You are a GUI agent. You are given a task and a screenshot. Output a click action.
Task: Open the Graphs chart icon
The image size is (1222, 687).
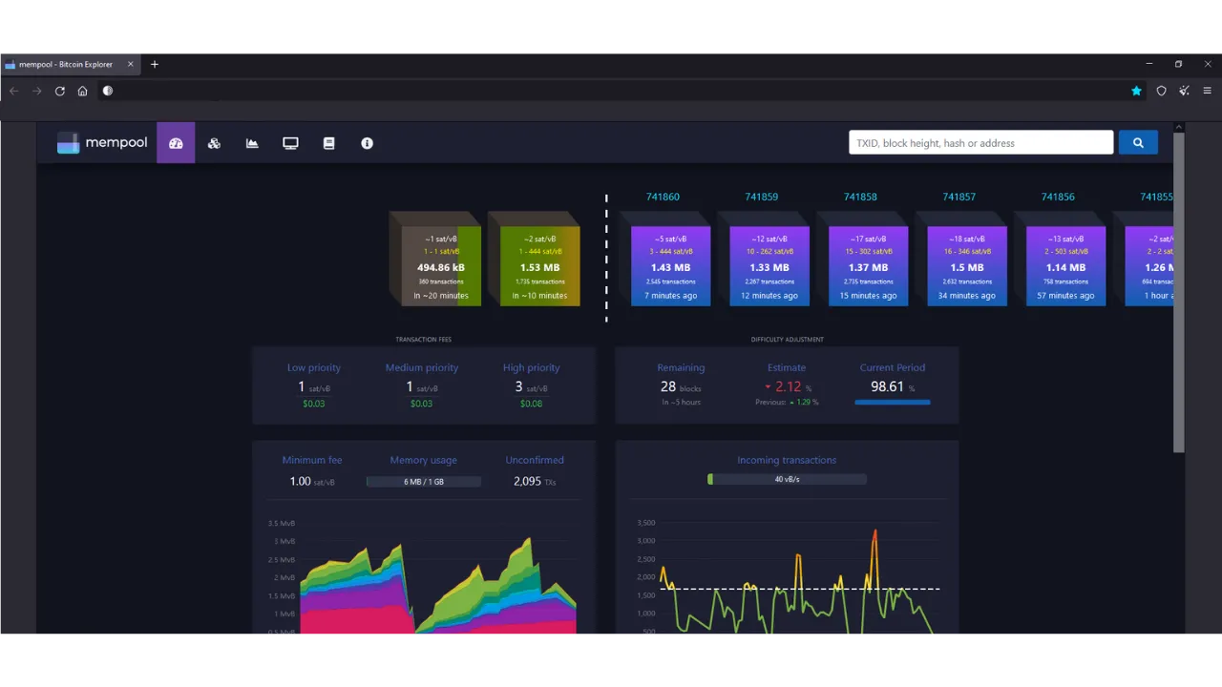click(x=252, y=143)
